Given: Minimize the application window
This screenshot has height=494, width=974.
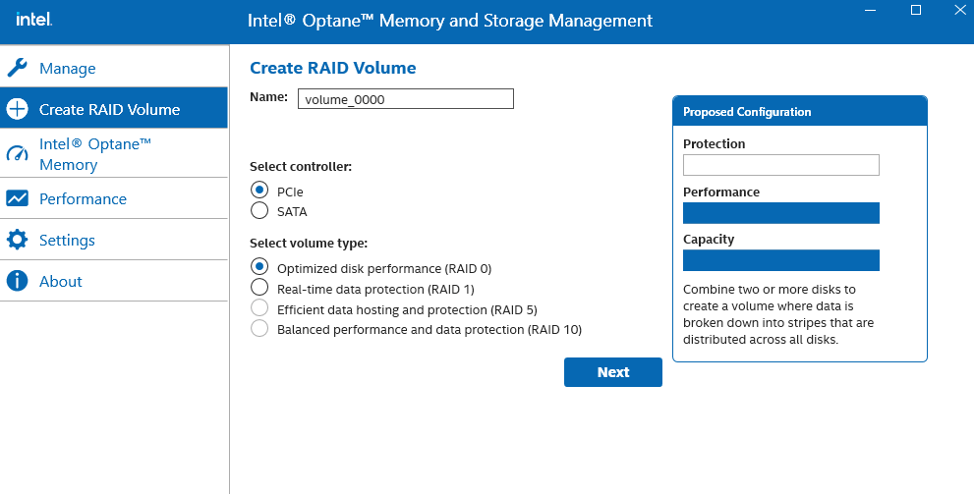Looking at the screenshot, I should [x=872, y=9].
